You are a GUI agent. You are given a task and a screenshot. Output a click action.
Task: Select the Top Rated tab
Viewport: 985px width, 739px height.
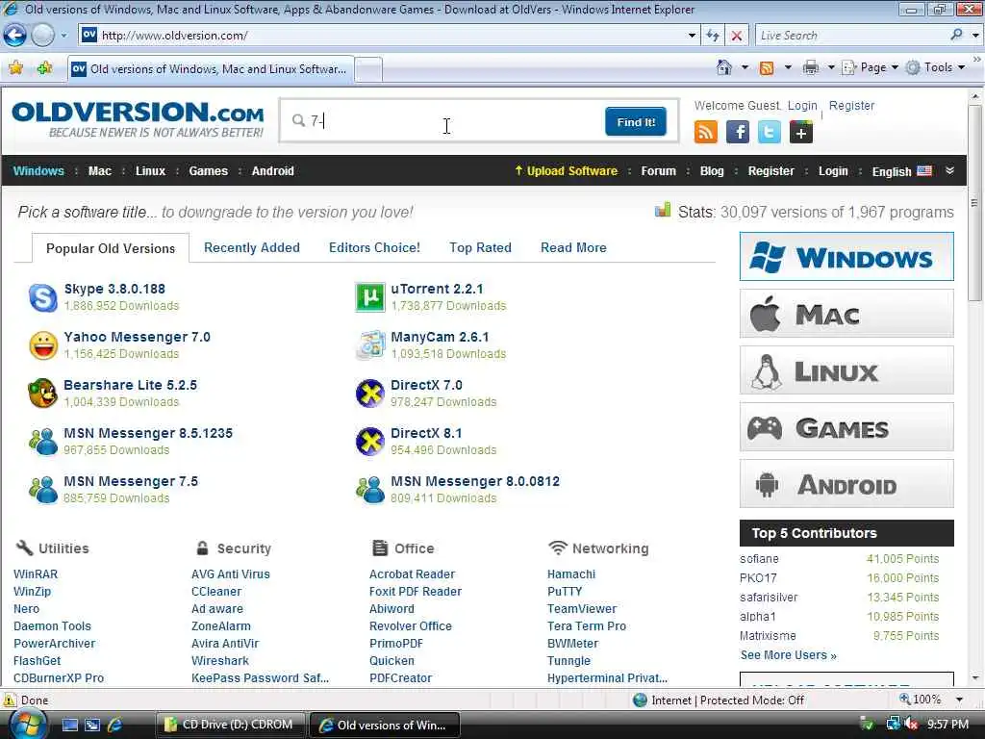click(481, 247)
